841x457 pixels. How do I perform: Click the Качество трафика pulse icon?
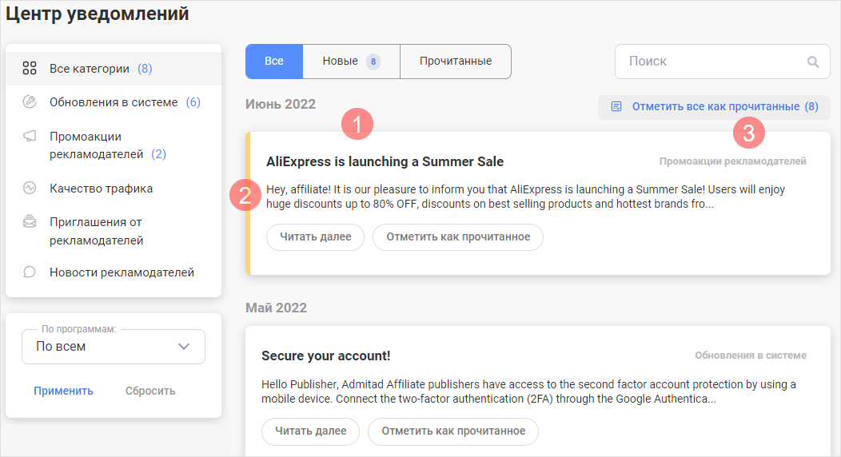click(x=30, y=189)
